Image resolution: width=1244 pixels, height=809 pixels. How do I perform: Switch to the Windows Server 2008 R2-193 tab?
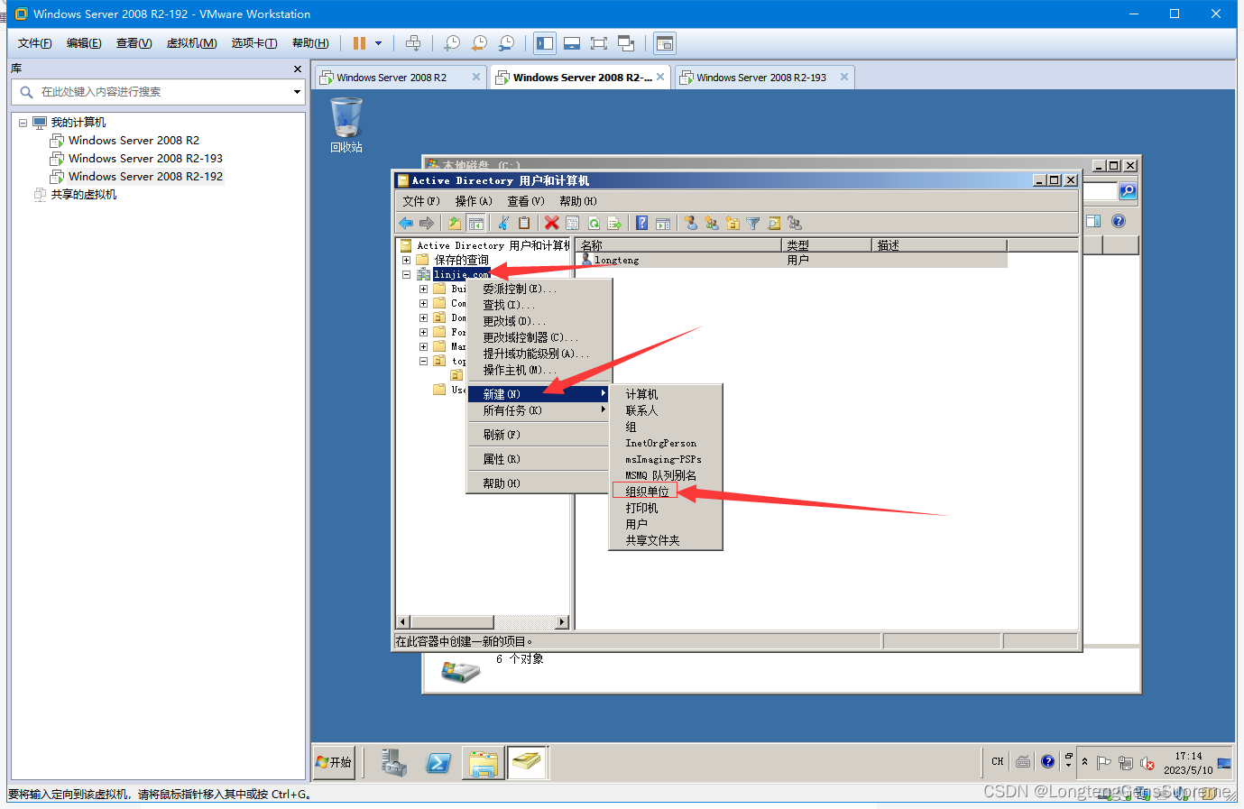pyautogui.click(x=761, y=78)
